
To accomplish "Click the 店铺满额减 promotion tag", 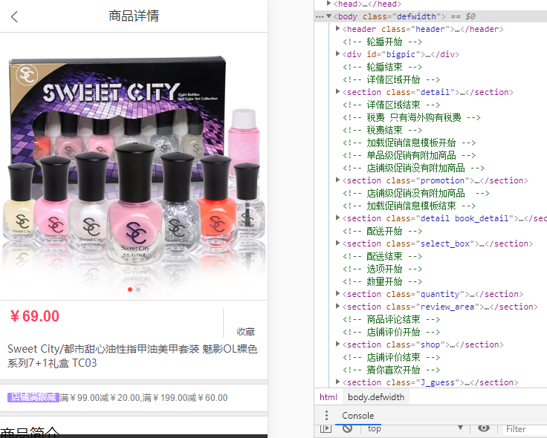I will click(33, 397).
